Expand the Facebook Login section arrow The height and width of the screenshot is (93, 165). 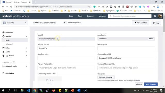point(26,66)
